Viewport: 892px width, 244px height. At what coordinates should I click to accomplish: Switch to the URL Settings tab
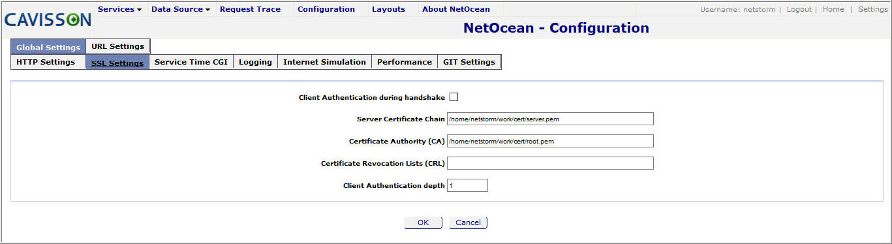117,46
